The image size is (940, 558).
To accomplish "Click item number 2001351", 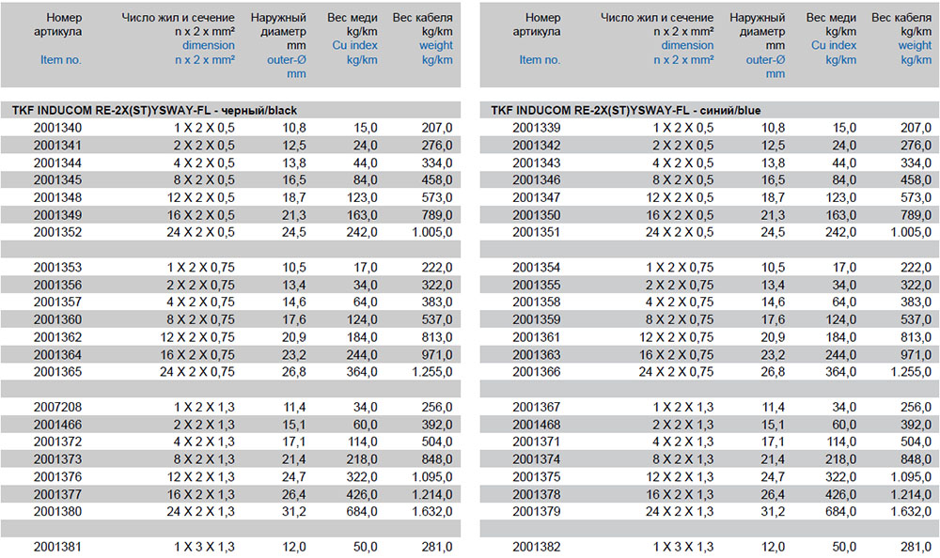I will [x=537, y=232].
